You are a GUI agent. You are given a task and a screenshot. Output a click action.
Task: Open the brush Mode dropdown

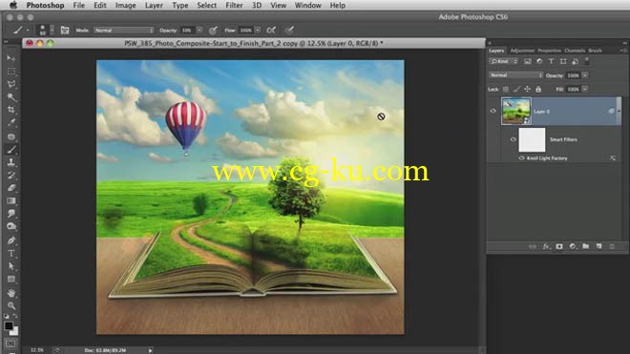[124, 31]
